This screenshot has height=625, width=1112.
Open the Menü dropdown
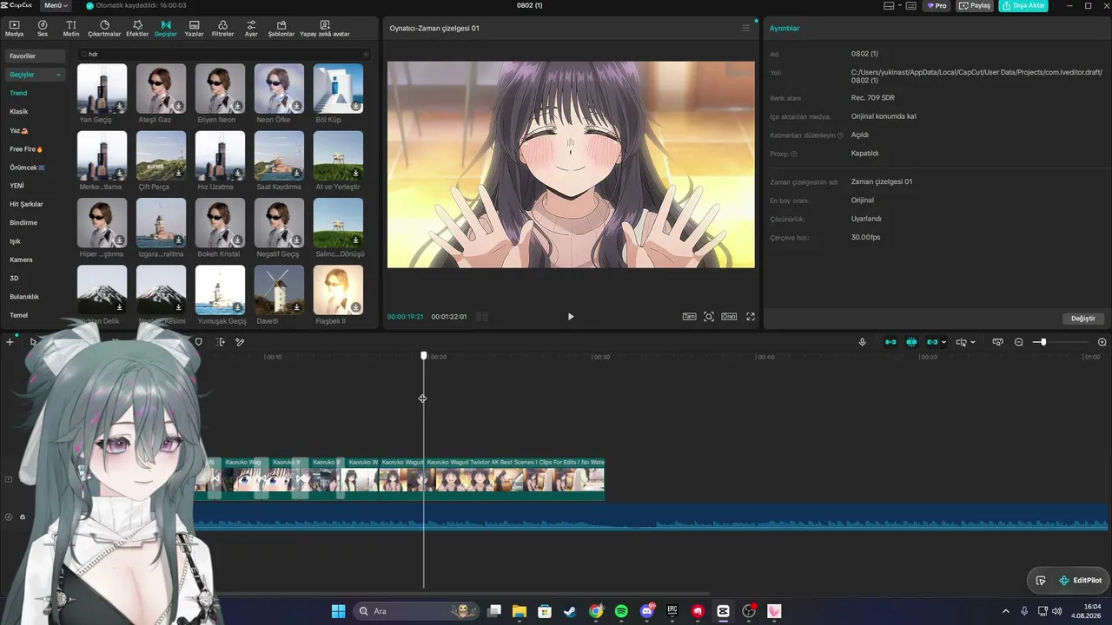click(x=56, y=6)
